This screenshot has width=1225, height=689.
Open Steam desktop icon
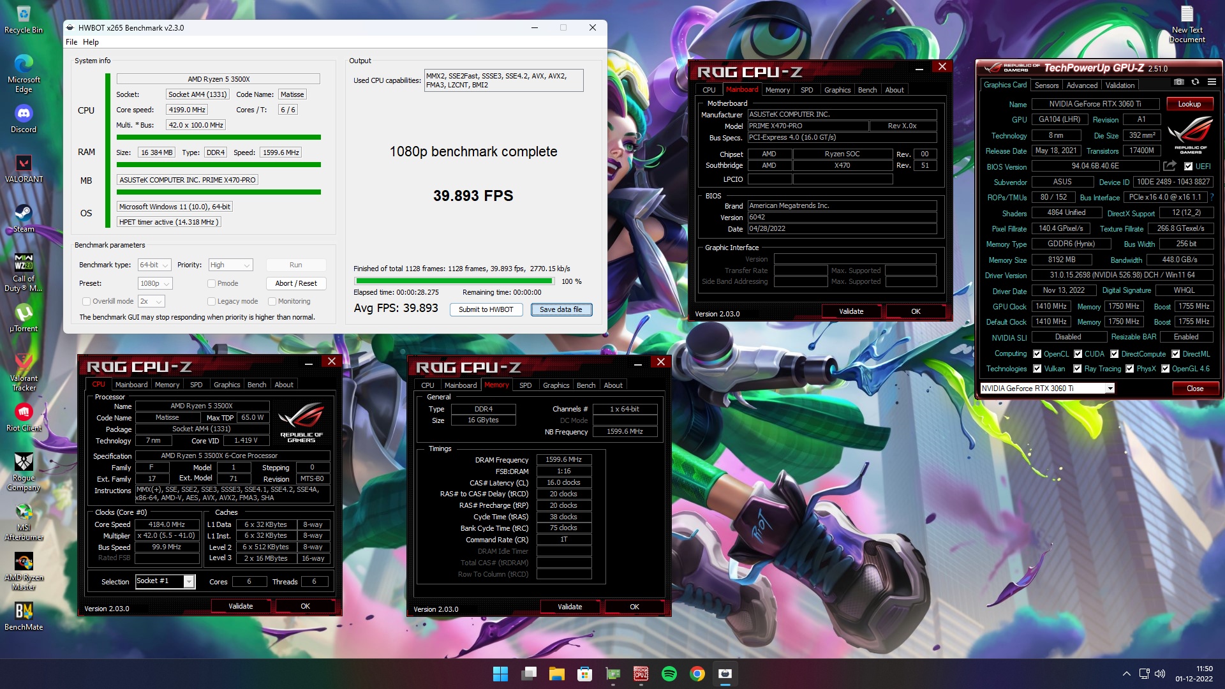pos(24,218)
